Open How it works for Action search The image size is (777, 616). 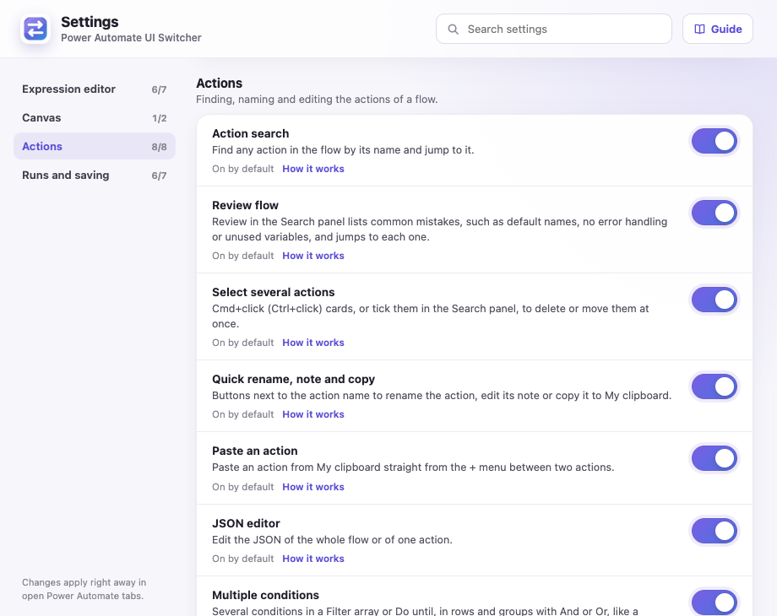(313, 169)
